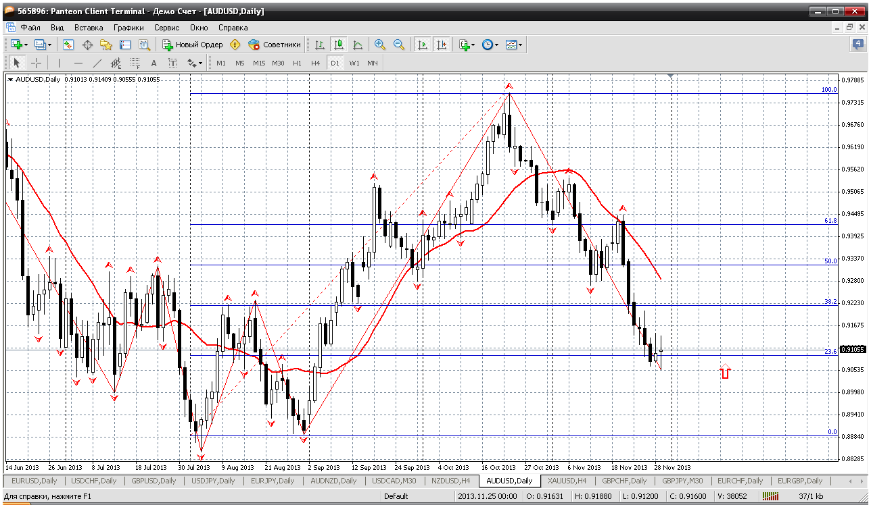Switch chart to bar chart style
Image resolution: width=871 pixels, height=505 pixels.
tap(319, 45)
